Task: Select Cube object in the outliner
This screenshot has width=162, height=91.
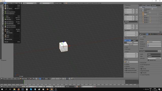Action: [145, 14]
